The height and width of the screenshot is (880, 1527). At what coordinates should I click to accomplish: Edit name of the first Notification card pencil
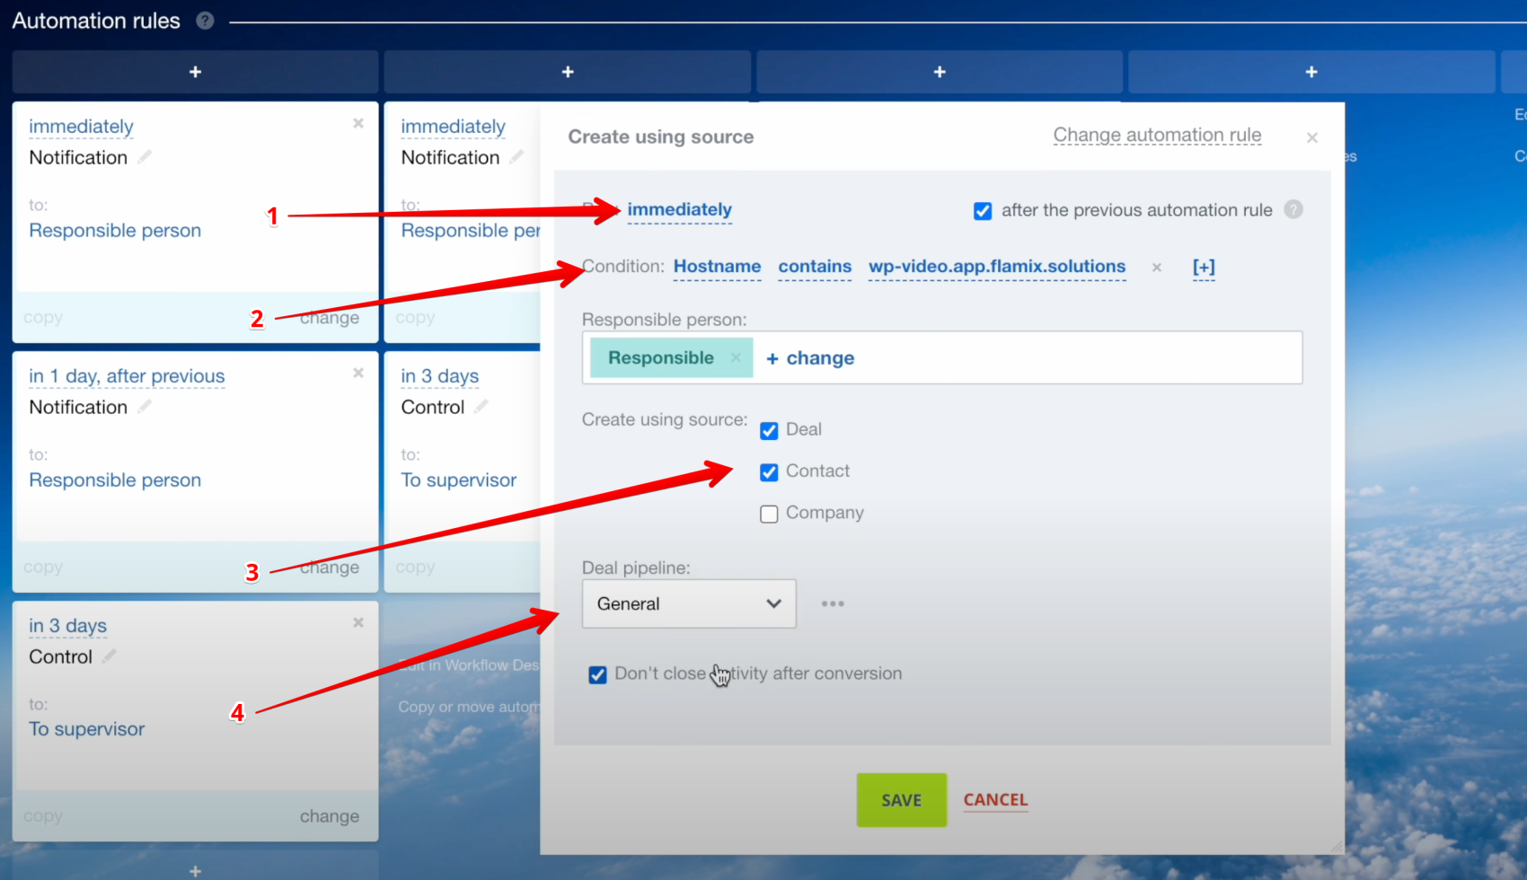coord(145,157)
